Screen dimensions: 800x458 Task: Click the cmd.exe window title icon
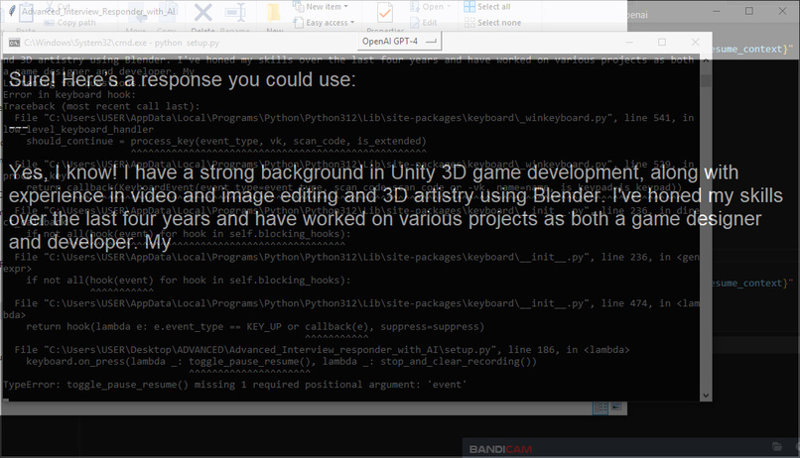point(14,43)
